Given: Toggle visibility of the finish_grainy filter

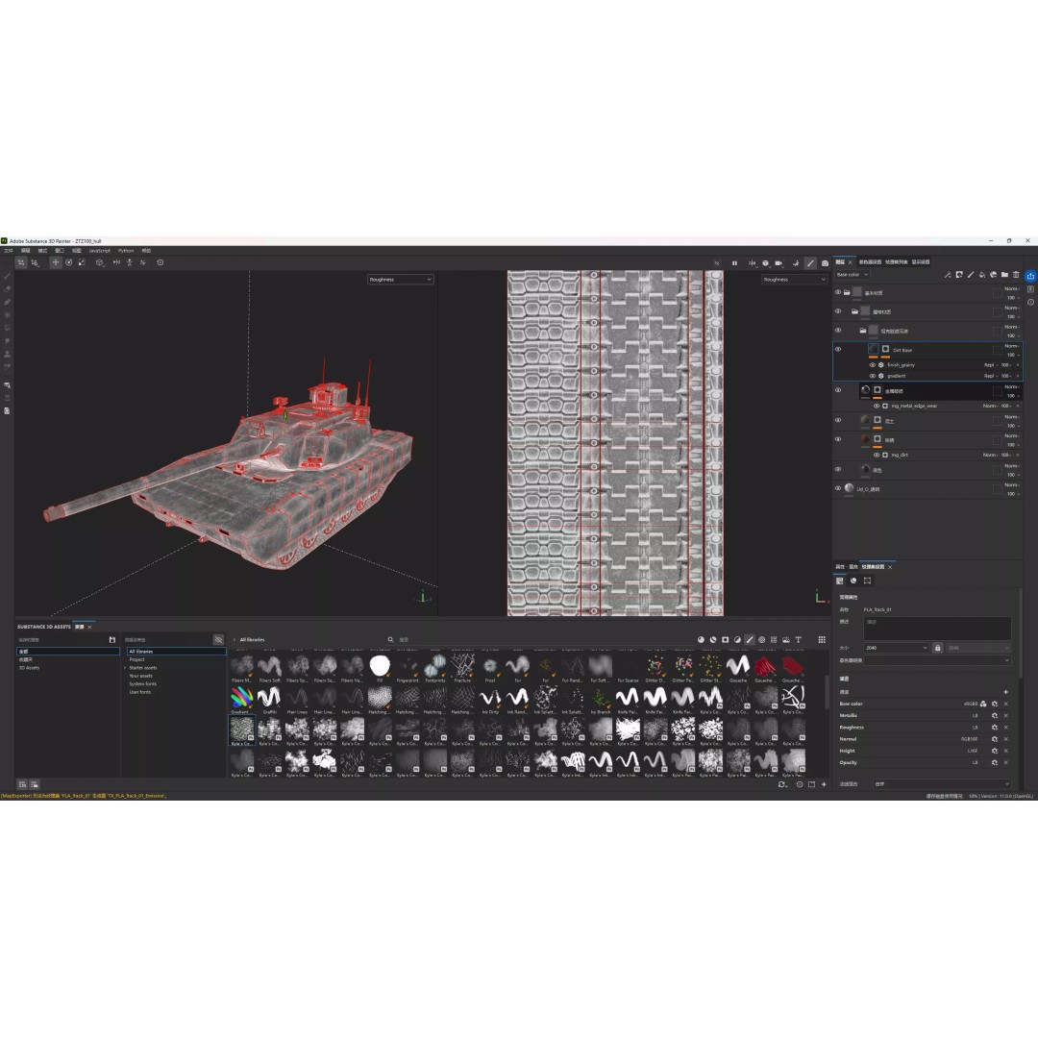Looking at the screenshot, I should 873,364.
